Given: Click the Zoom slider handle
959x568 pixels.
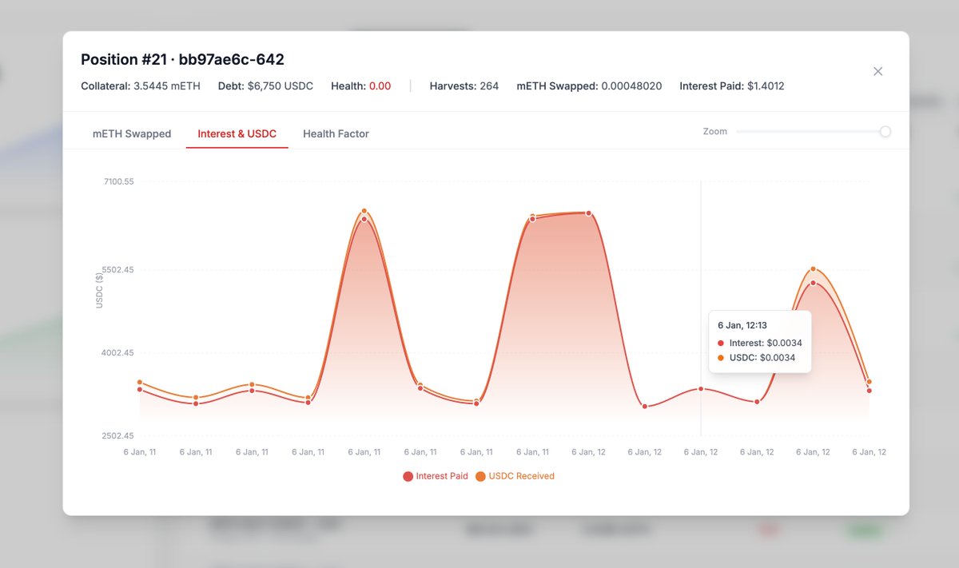Looking at the screenshot, I should [885, 132].
